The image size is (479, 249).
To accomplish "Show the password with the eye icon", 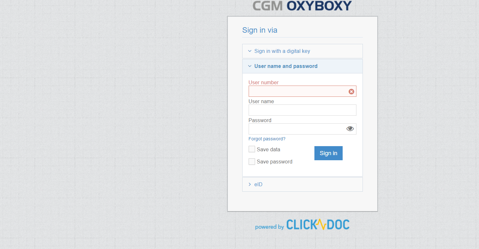I will pyautogui.click(x=350, y=129).
